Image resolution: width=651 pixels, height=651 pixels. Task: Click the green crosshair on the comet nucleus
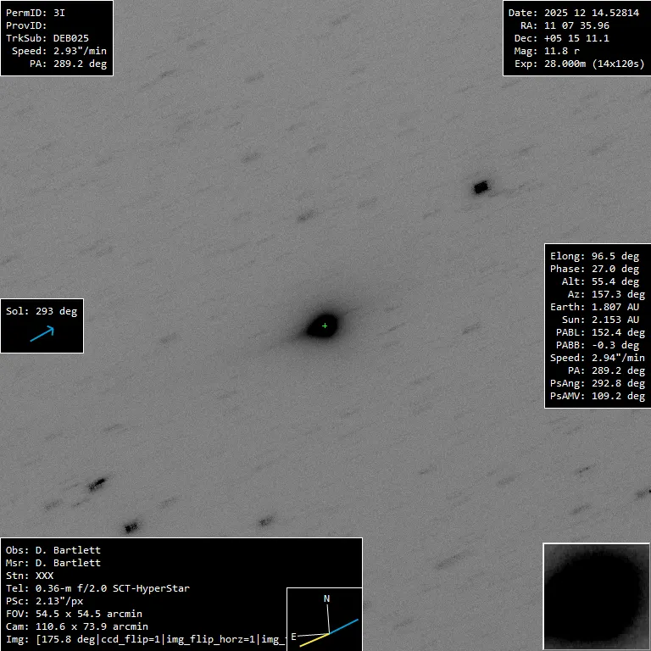(325, 325)
